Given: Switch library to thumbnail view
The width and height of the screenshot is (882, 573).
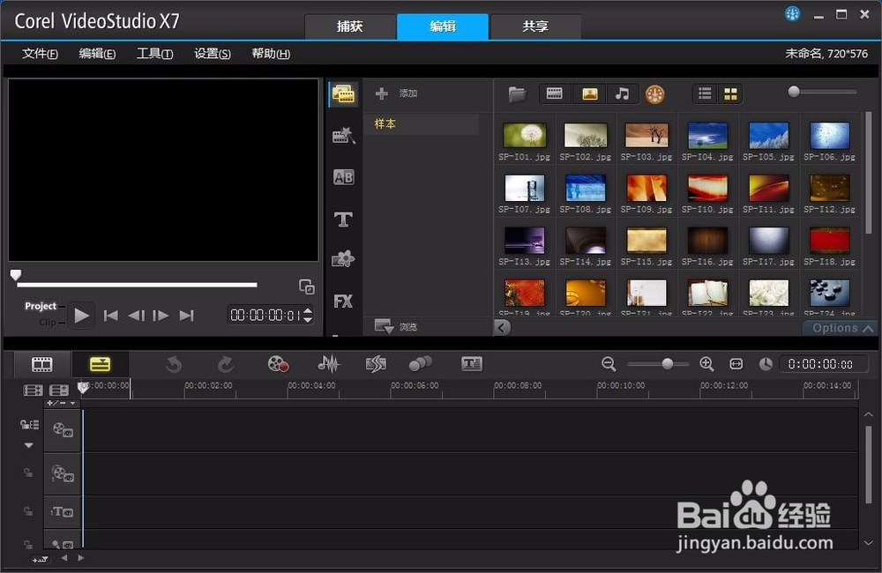Looking at the screenshot, I should click(730, 94).
